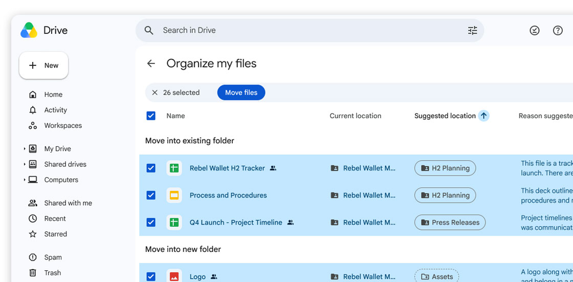Viewport: 573px width, 282px height.
Task: Click the Move files button
Action: [x=241, y=93]
